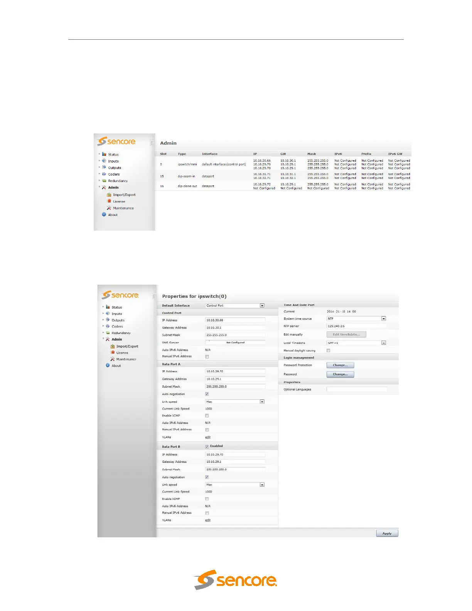Screen dimensions: 472x611
Task: Collapse the Admin tree arrow in the Admin page sidebar
Action: (x=99, y=187)
